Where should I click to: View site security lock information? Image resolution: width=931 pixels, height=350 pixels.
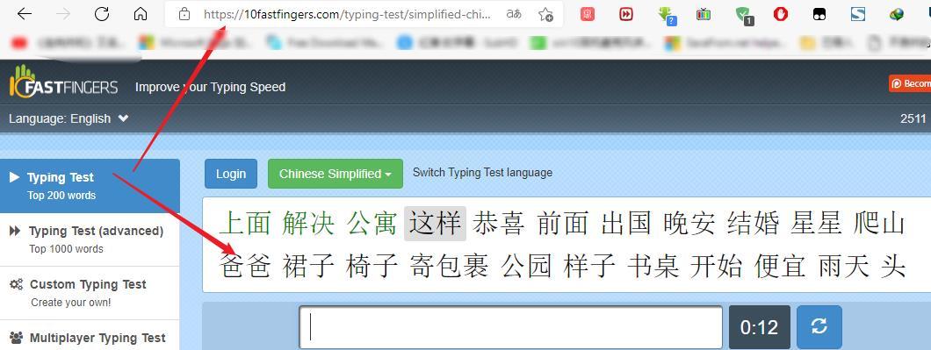point(184,14)
